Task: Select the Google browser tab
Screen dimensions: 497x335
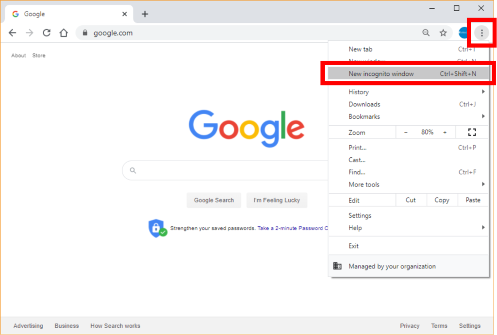Action: click(x=69, y=14)
